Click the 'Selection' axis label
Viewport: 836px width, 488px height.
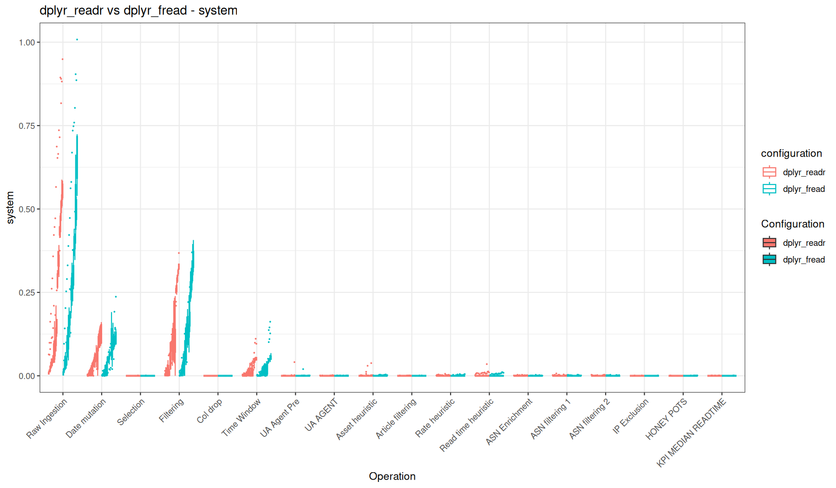point(131,412)
